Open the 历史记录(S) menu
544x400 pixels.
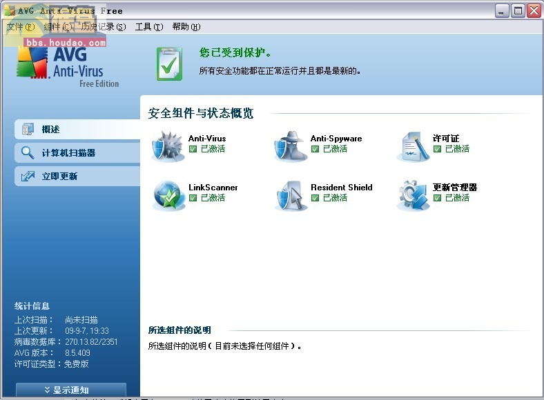[x=104, y=27]
